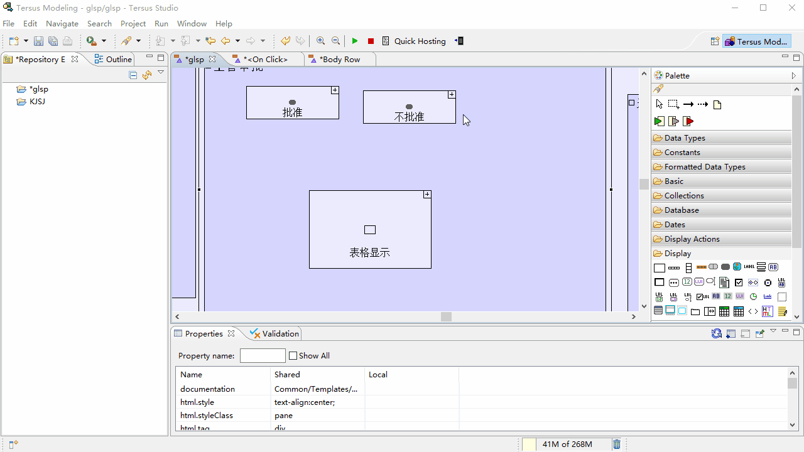Click Link with Editor icon in Repository Explorer
The width and height of the screenshot is (804, 452).
(x=147, y=75)
